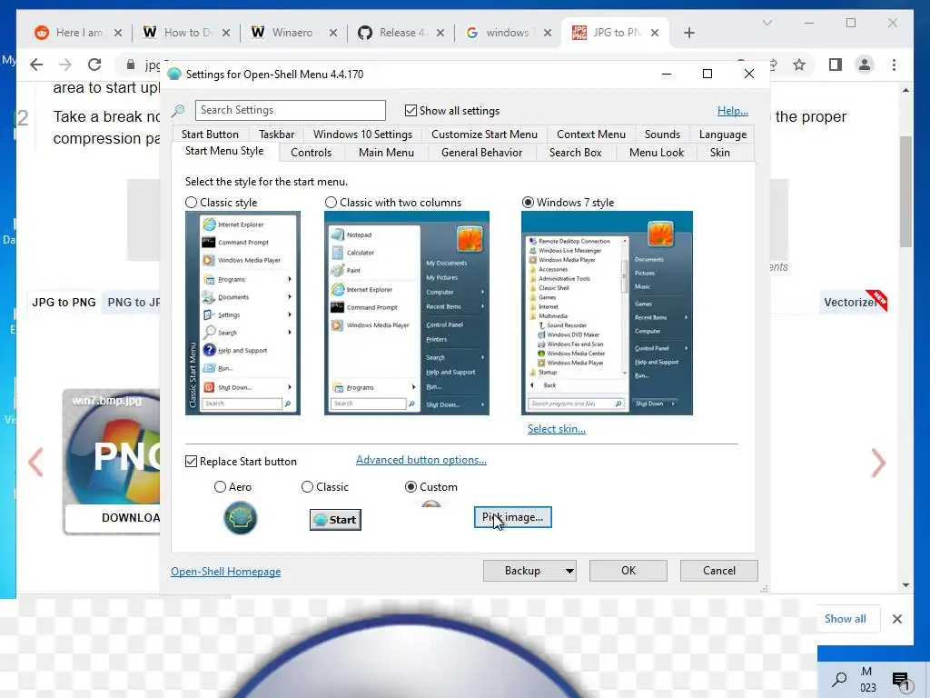930x698 pixels.
Task: Click the Pick image... button
Action: [513, 517]
